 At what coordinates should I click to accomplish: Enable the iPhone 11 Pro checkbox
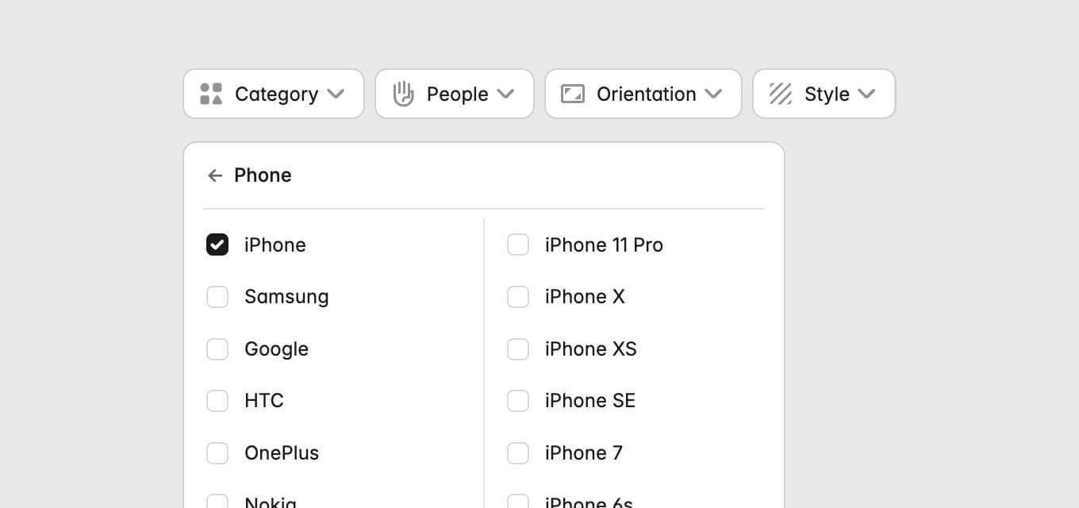[518, 244]
